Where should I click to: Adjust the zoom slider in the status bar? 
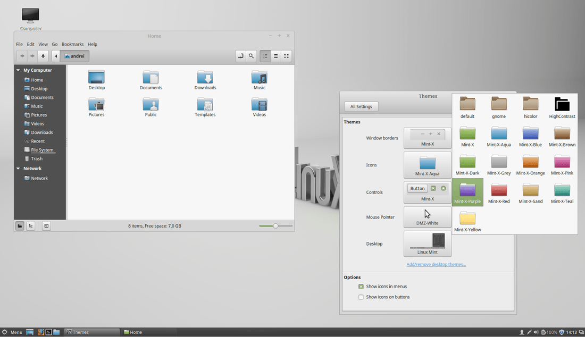[275, 225]
